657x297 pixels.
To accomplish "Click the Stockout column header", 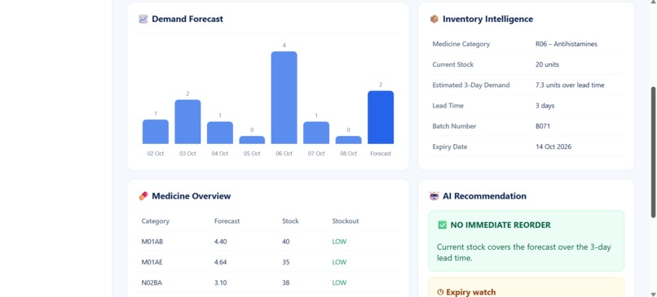I will [346, 221].
